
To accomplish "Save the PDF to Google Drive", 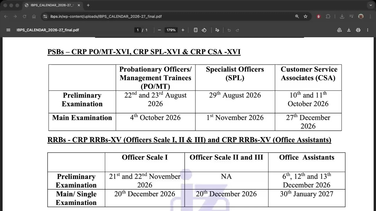I will tap(339, 30).
